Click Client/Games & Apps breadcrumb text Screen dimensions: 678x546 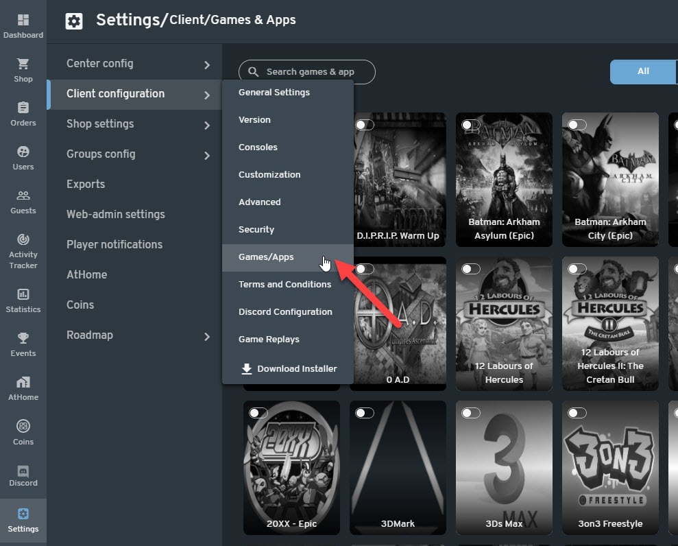pos(232,20)
